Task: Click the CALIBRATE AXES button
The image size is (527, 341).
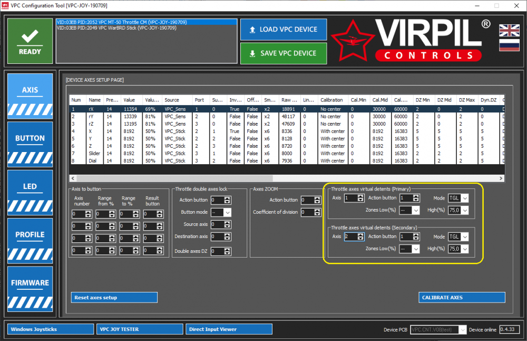Action: click(x=462, y=298)
